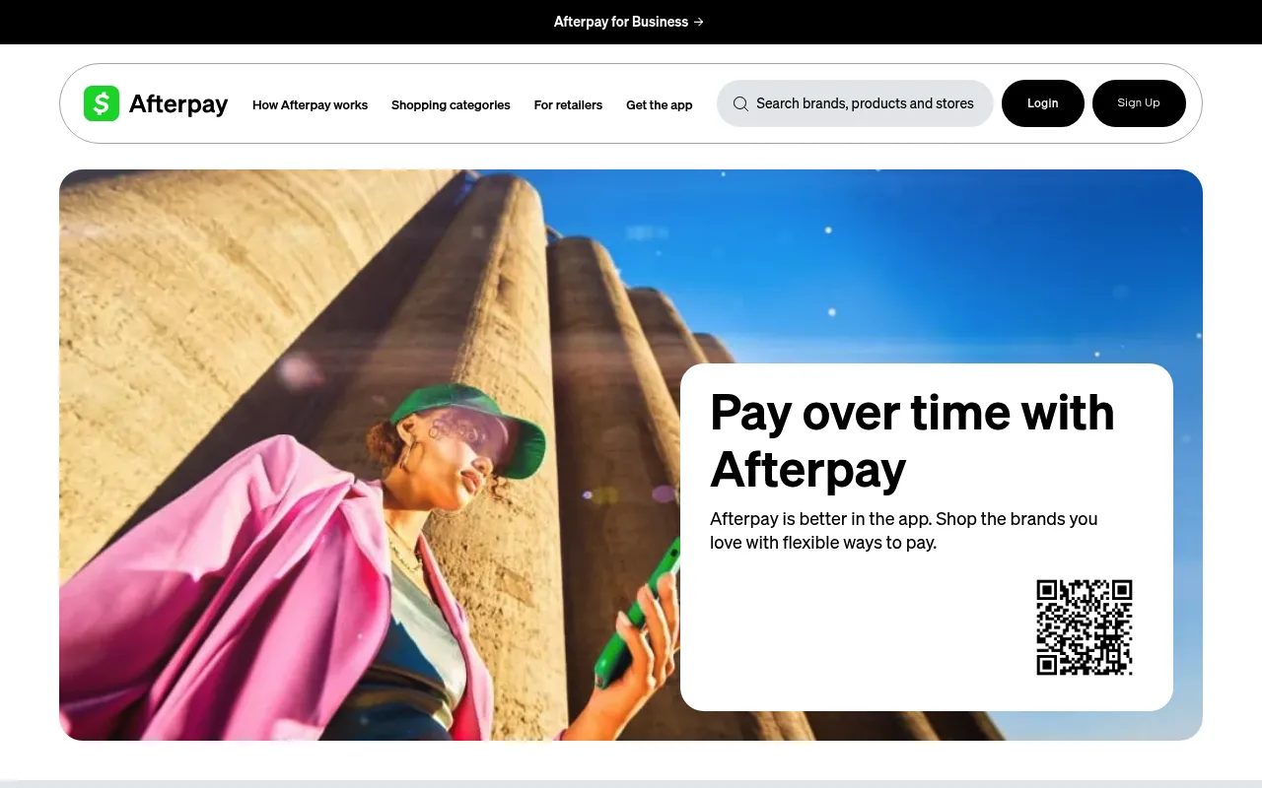Click the magnifying glass search icon

click(740, 103)
